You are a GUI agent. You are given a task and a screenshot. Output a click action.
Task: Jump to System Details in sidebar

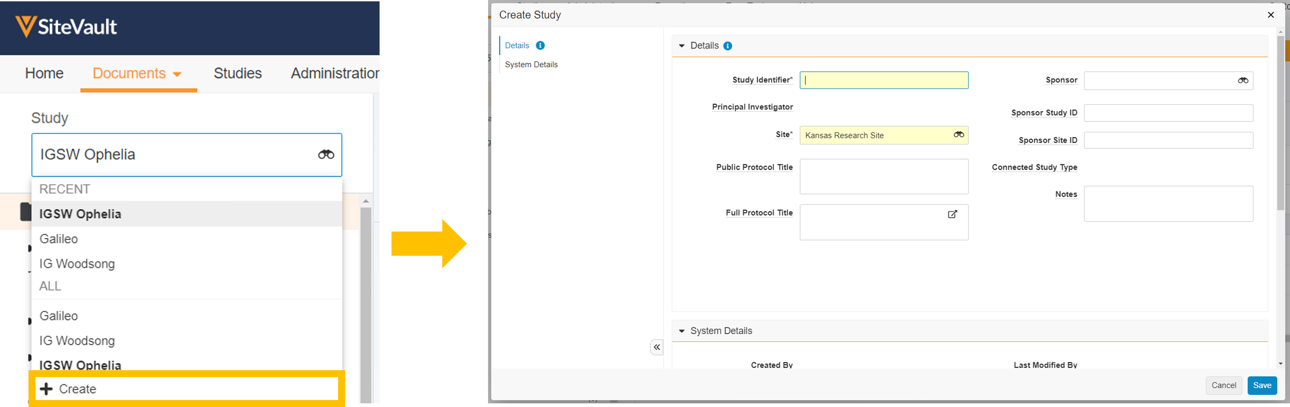click(531, 65)
